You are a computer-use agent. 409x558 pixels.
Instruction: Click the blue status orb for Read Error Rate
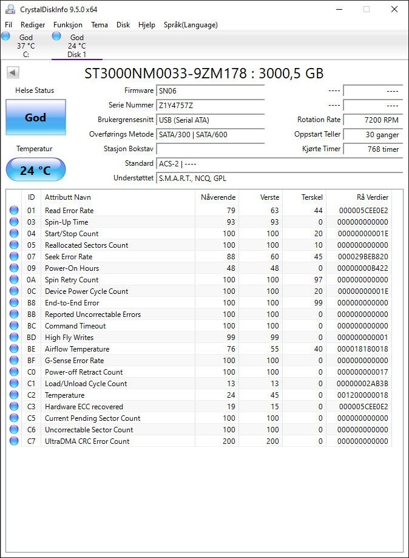click(14, 210)
